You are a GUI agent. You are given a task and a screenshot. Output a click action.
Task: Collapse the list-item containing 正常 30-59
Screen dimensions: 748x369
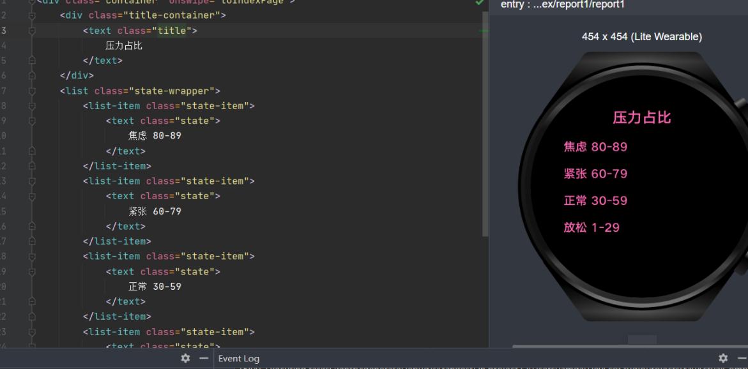tap(32, 257)
